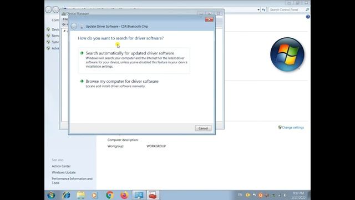
Task: Click the WORKGROUP value text
Action: tap(156, 146)
